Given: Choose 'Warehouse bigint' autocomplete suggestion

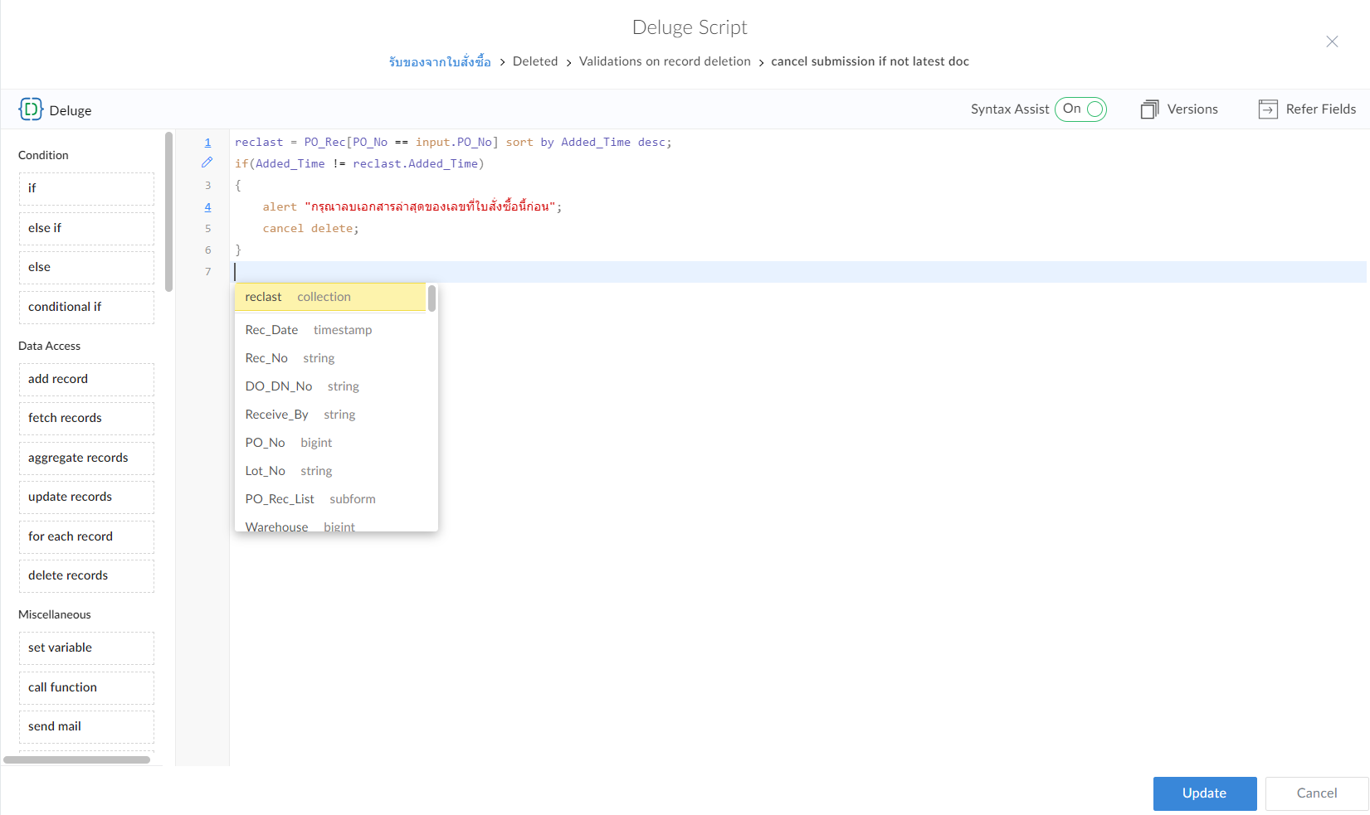Looking at the screenshot, I should point(330,524).
